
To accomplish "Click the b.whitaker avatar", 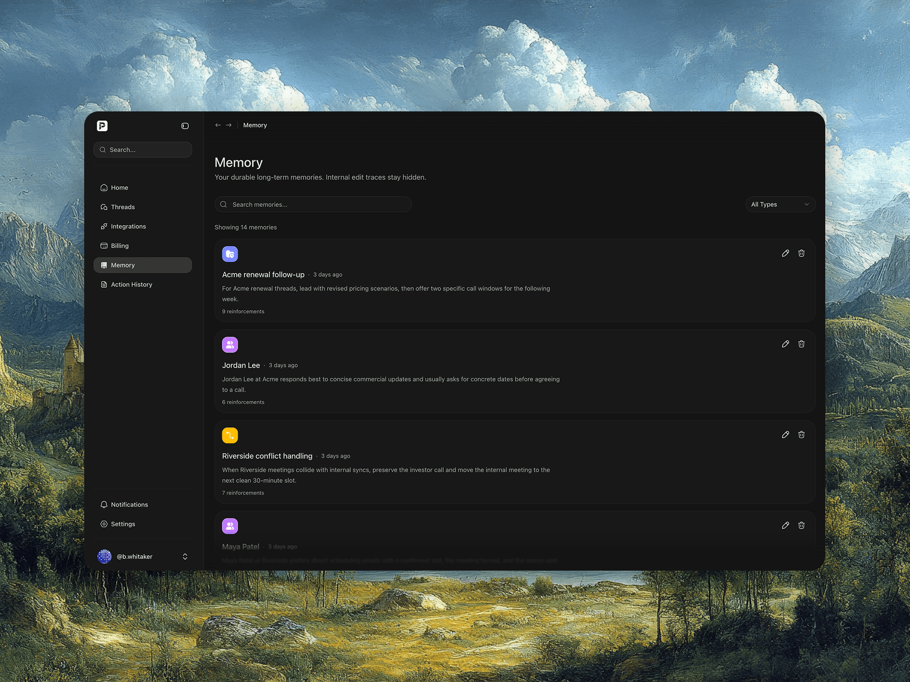I will [x=105, y=556].
